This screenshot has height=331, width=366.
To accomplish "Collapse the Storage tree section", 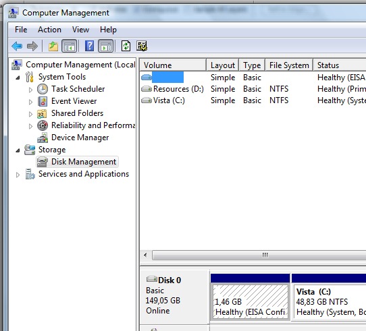I will (18, 150).
